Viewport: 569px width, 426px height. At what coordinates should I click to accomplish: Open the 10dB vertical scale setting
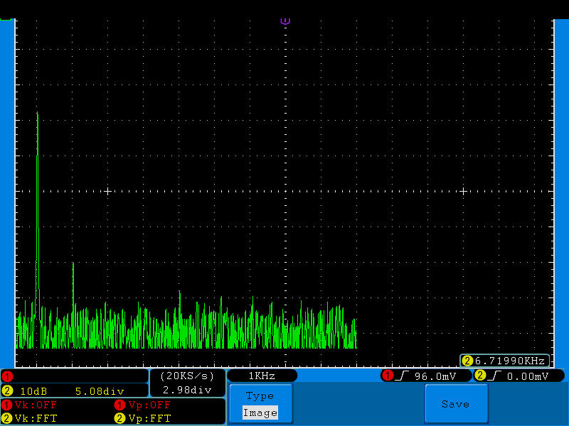[x=33, y=391]
